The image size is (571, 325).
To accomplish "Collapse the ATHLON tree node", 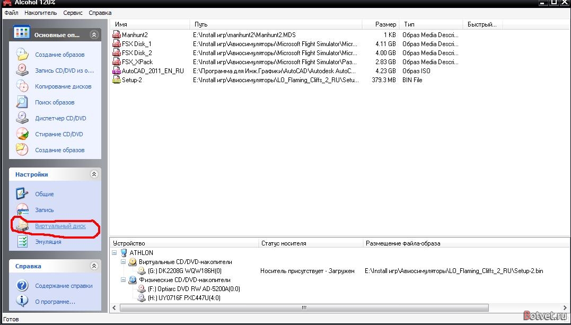I will (x=115, y=252).
